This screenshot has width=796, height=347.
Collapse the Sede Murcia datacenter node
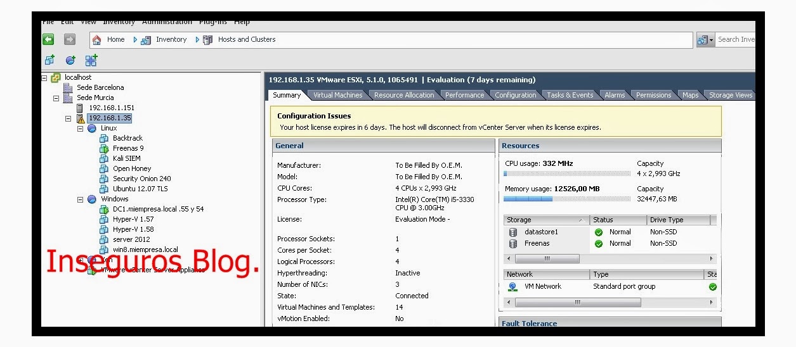56,98
